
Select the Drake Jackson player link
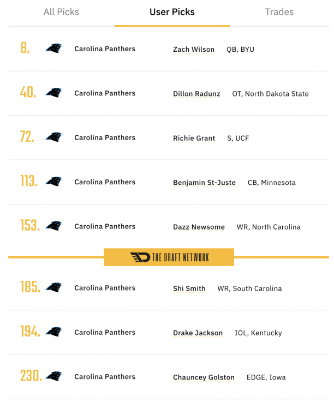198,333
